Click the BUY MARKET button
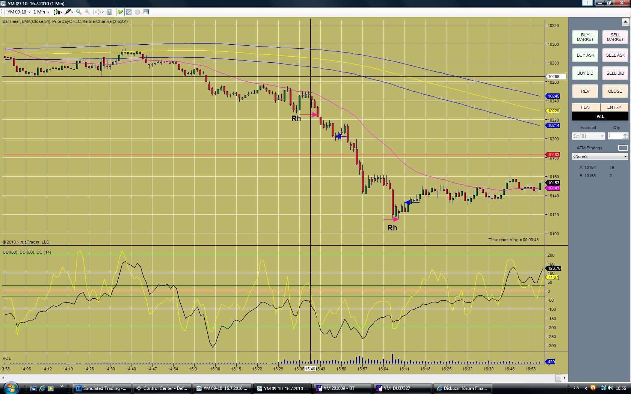Image resolution: width=631 pixels, height=394 pixels. [x=585, y=37]
